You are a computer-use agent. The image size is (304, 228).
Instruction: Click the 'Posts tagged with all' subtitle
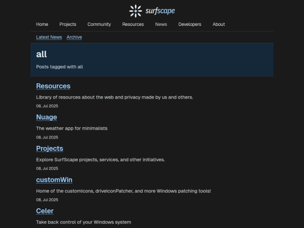(x=60, y=67)
